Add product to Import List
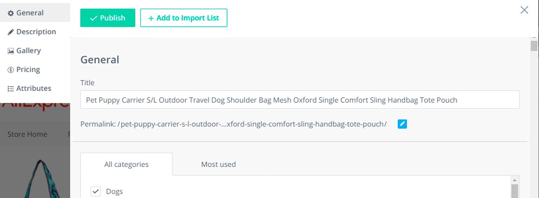 (x=184, y=18)
